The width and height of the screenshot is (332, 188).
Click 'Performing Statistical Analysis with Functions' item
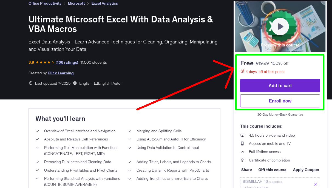[82, 181]
